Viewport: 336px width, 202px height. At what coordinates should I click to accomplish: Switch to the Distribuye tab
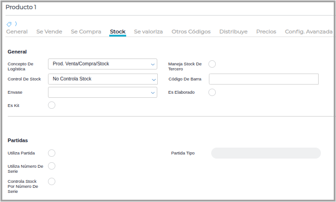click(233, 32)
